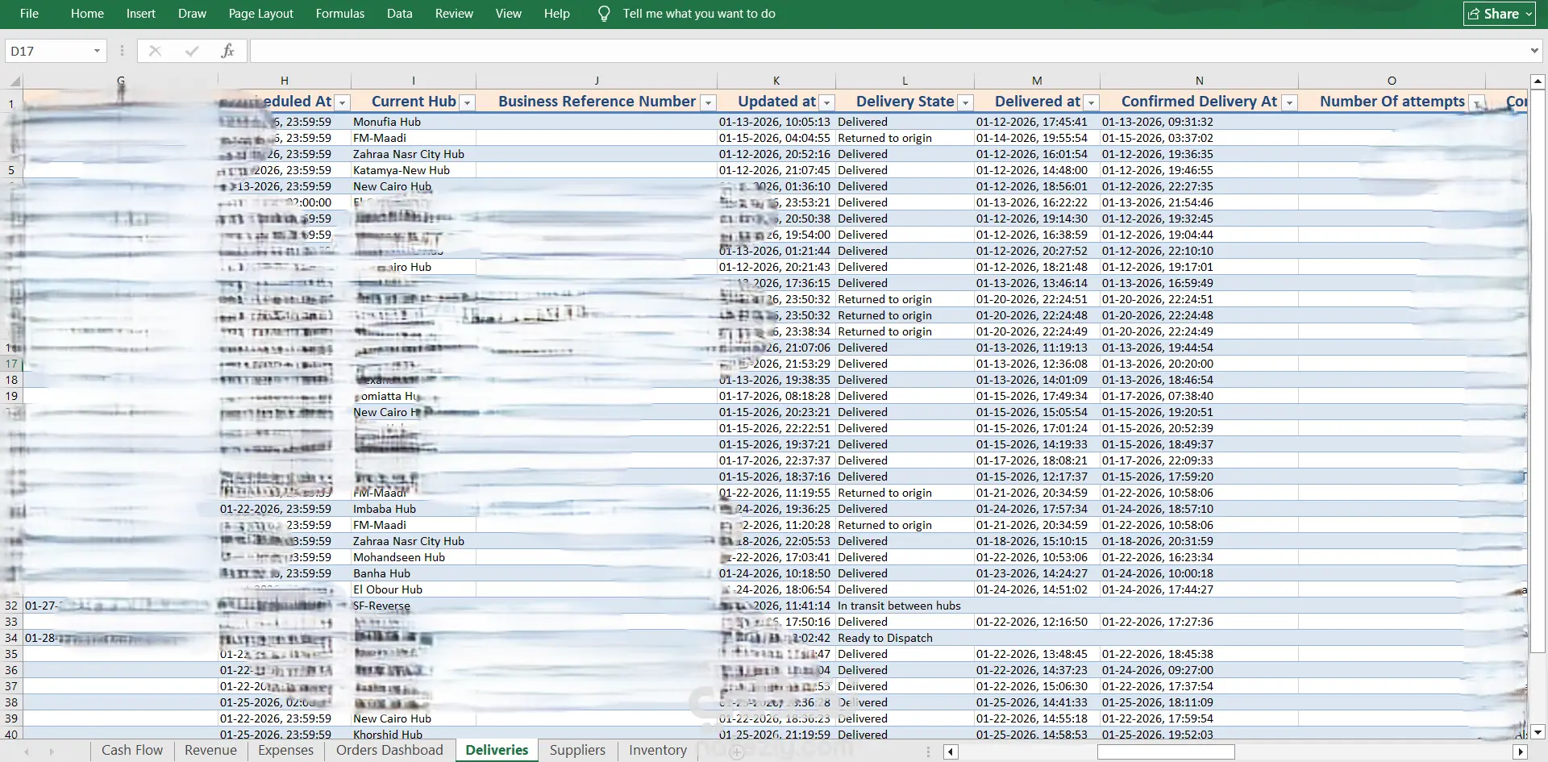1548x762 pixels.
Task: Click the Select All corner triangle
Action: pos(15,81)
